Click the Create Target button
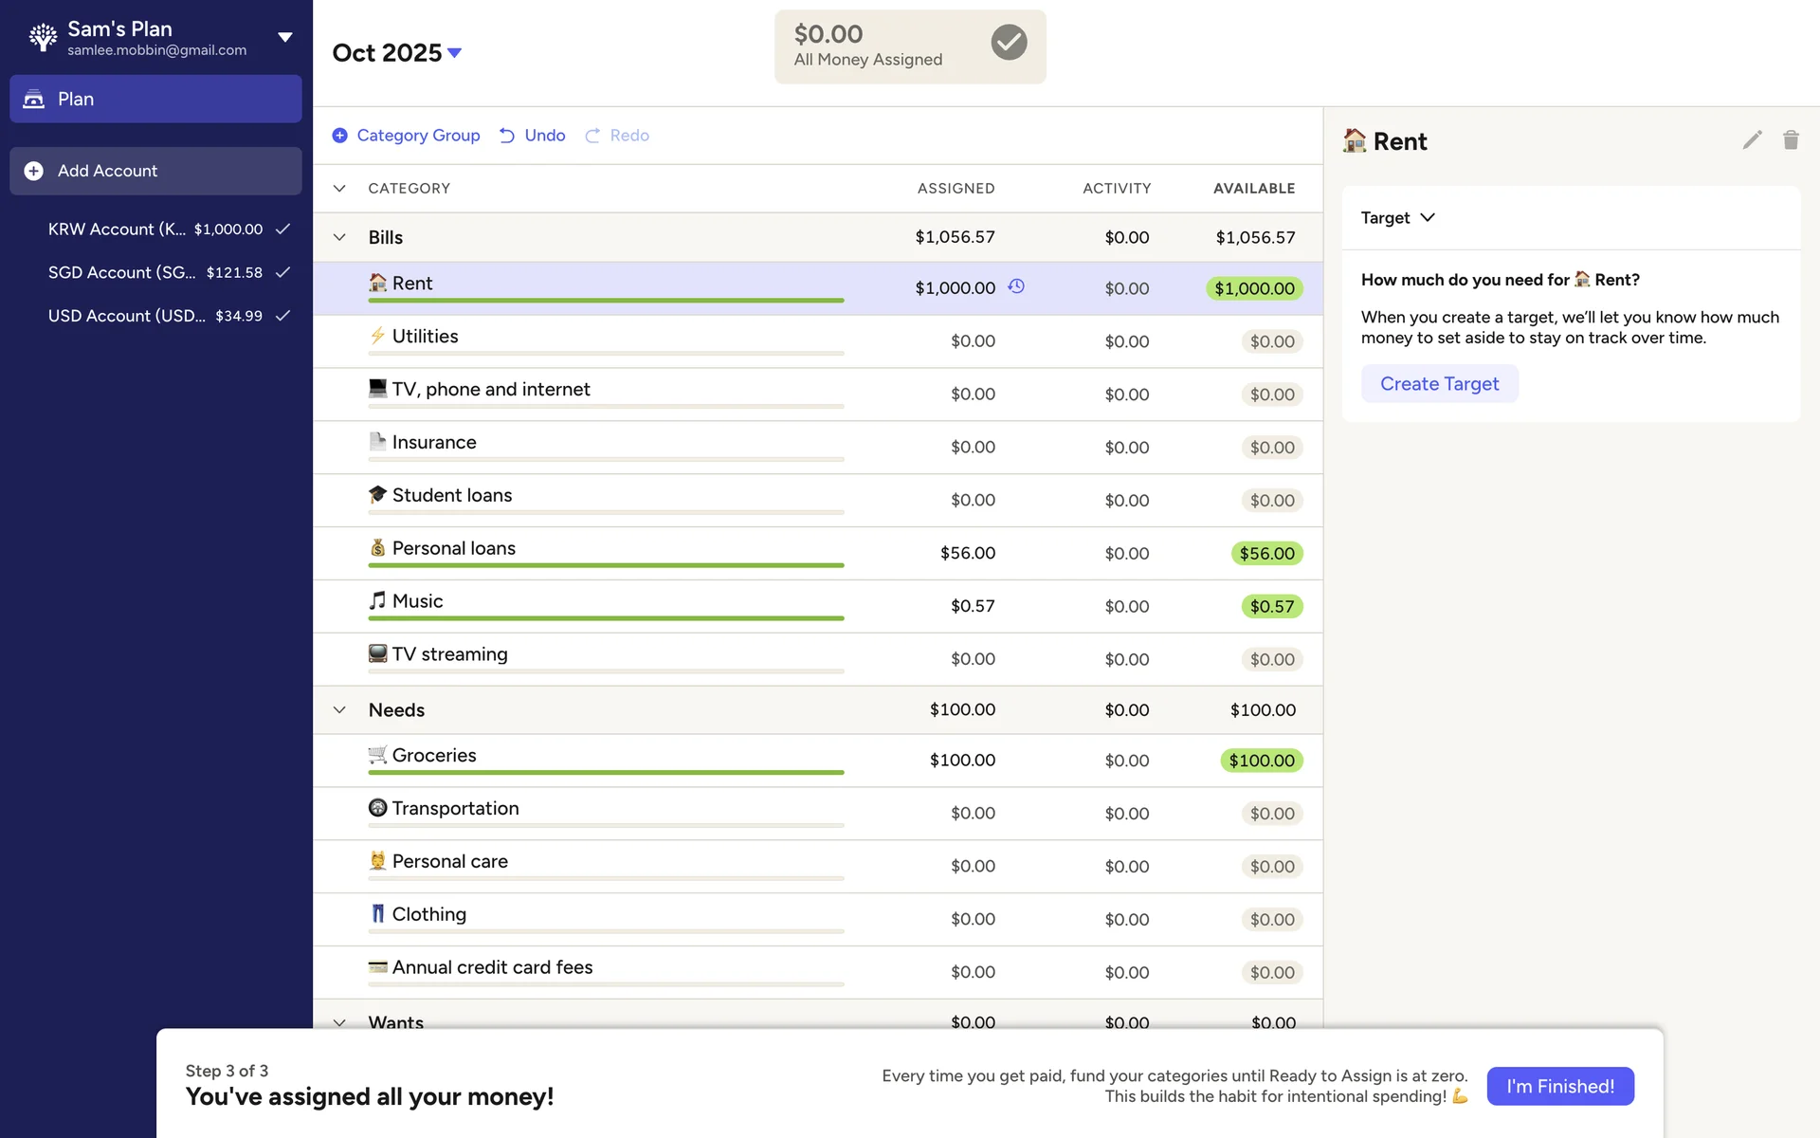Viewport: 1820px width, 1138px height. 1439,383
